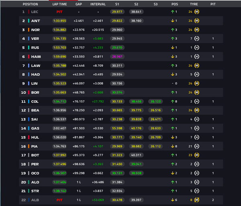Select driver ANT in position 2
Viewport: 241px width, 206px height.
[35, 21]
